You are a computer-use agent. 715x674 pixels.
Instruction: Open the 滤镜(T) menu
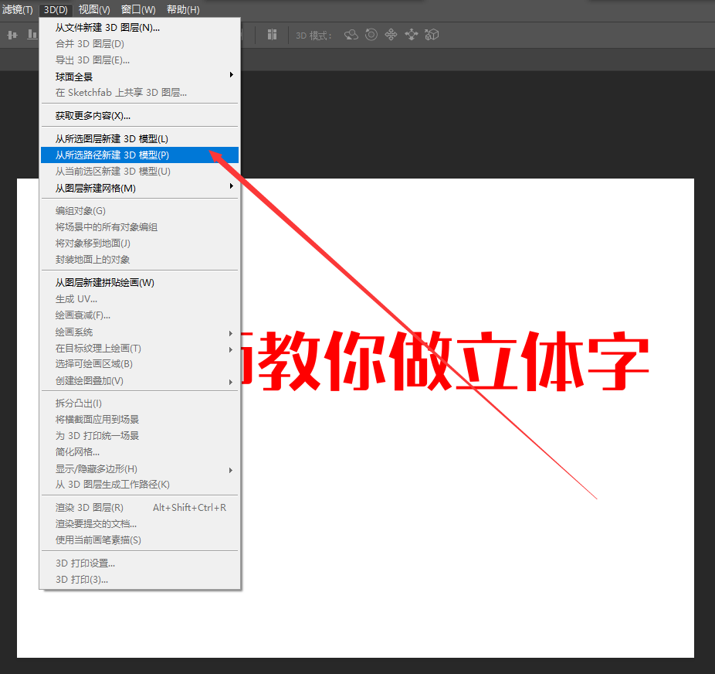[x=18, y=9]
